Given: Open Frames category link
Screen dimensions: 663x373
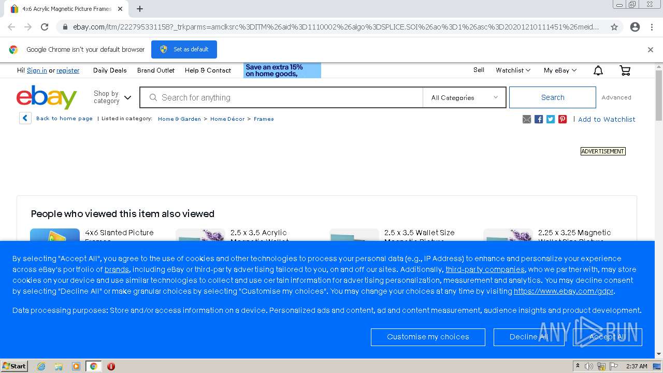Looking at the screenshot, I should [x=264, y=119].
